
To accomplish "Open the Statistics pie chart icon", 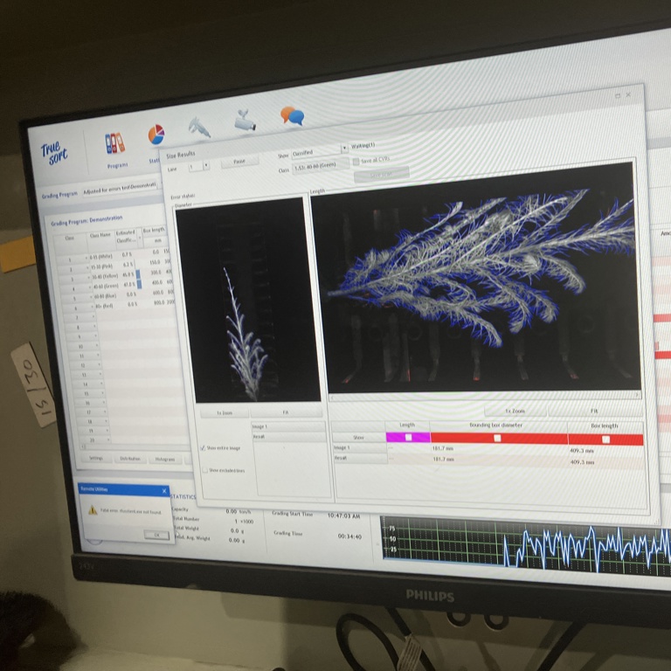I will [156, 135].
